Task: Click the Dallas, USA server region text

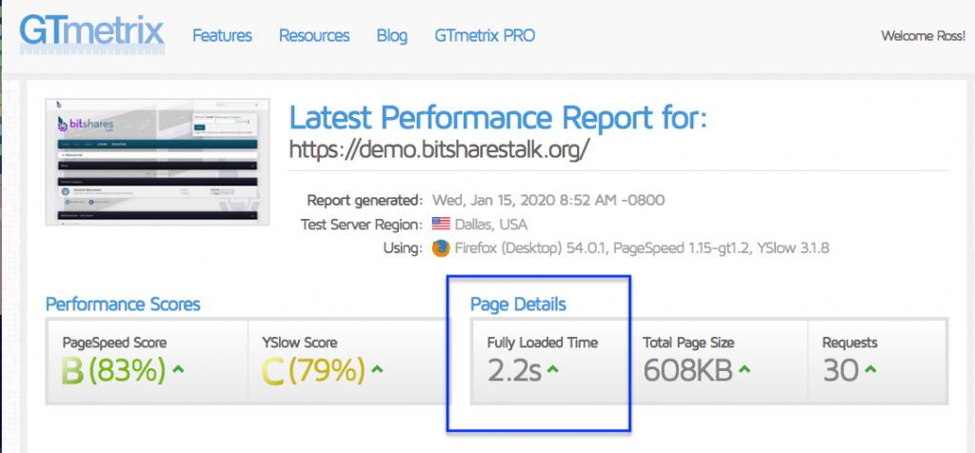Action: (491, 225)
